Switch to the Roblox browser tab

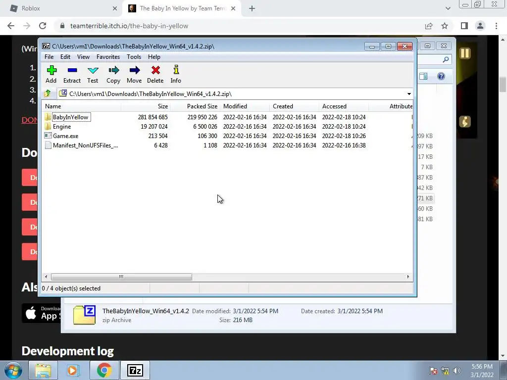point(61,8)
